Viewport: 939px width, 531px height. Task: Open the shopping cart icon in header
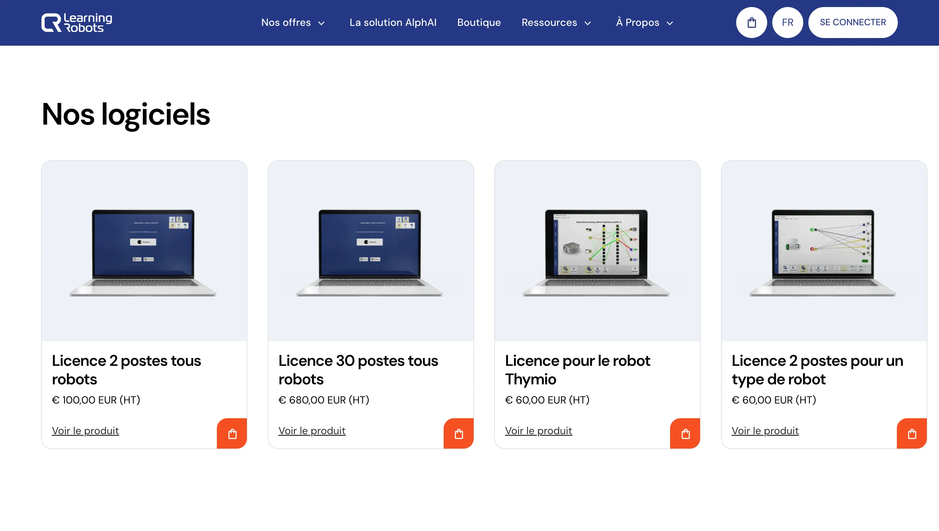pos(751,23)
